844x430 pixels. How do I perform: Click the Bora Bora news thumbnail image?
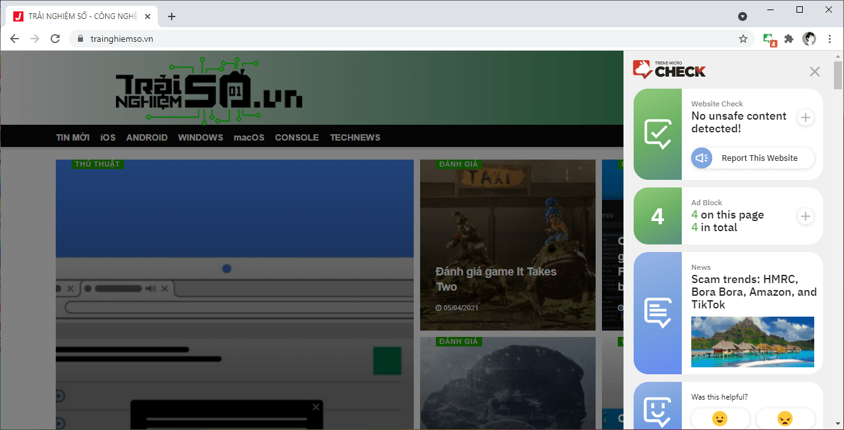point(752,341)
